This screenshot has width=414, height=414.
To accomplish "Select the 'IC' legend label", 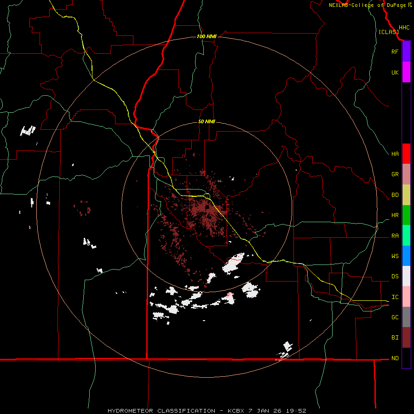I will (395, 297).
